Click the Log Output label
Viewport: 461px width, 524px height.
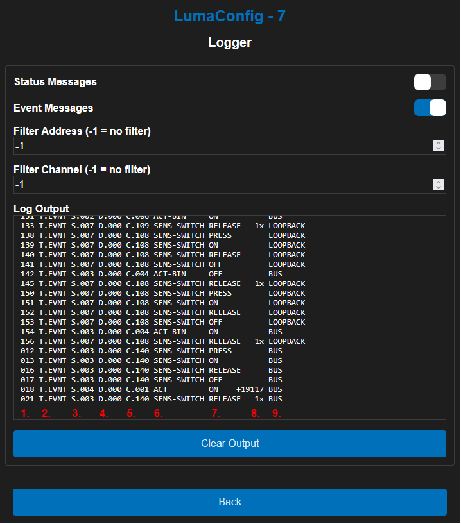[x=41, y=208]
